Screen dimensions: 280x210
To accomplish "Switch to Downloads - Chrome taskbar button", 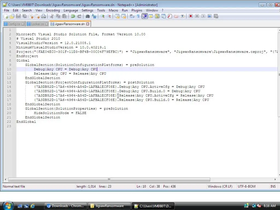I will (x=66, y=206).
